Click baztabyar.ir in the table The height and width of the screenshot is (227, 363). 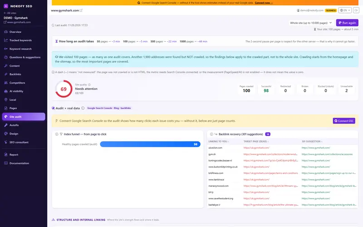[214, 205]
